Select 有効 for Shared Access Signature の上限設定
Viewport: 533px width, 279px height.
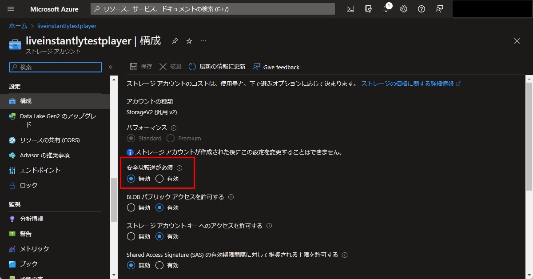[159, 265]
